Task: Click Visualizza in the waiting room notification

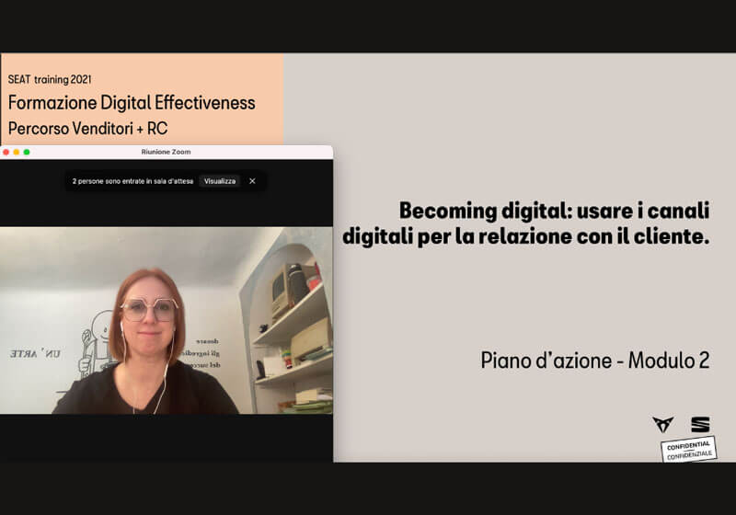Action: (219, 181)
